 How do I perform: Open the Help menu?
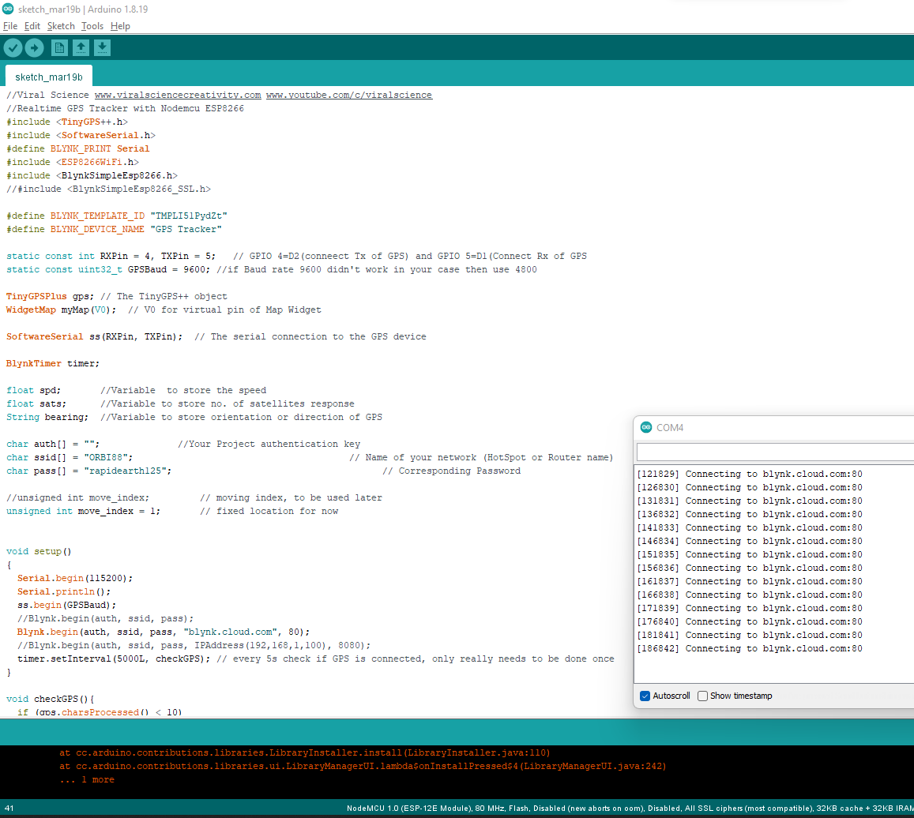[x=120, y=26]
